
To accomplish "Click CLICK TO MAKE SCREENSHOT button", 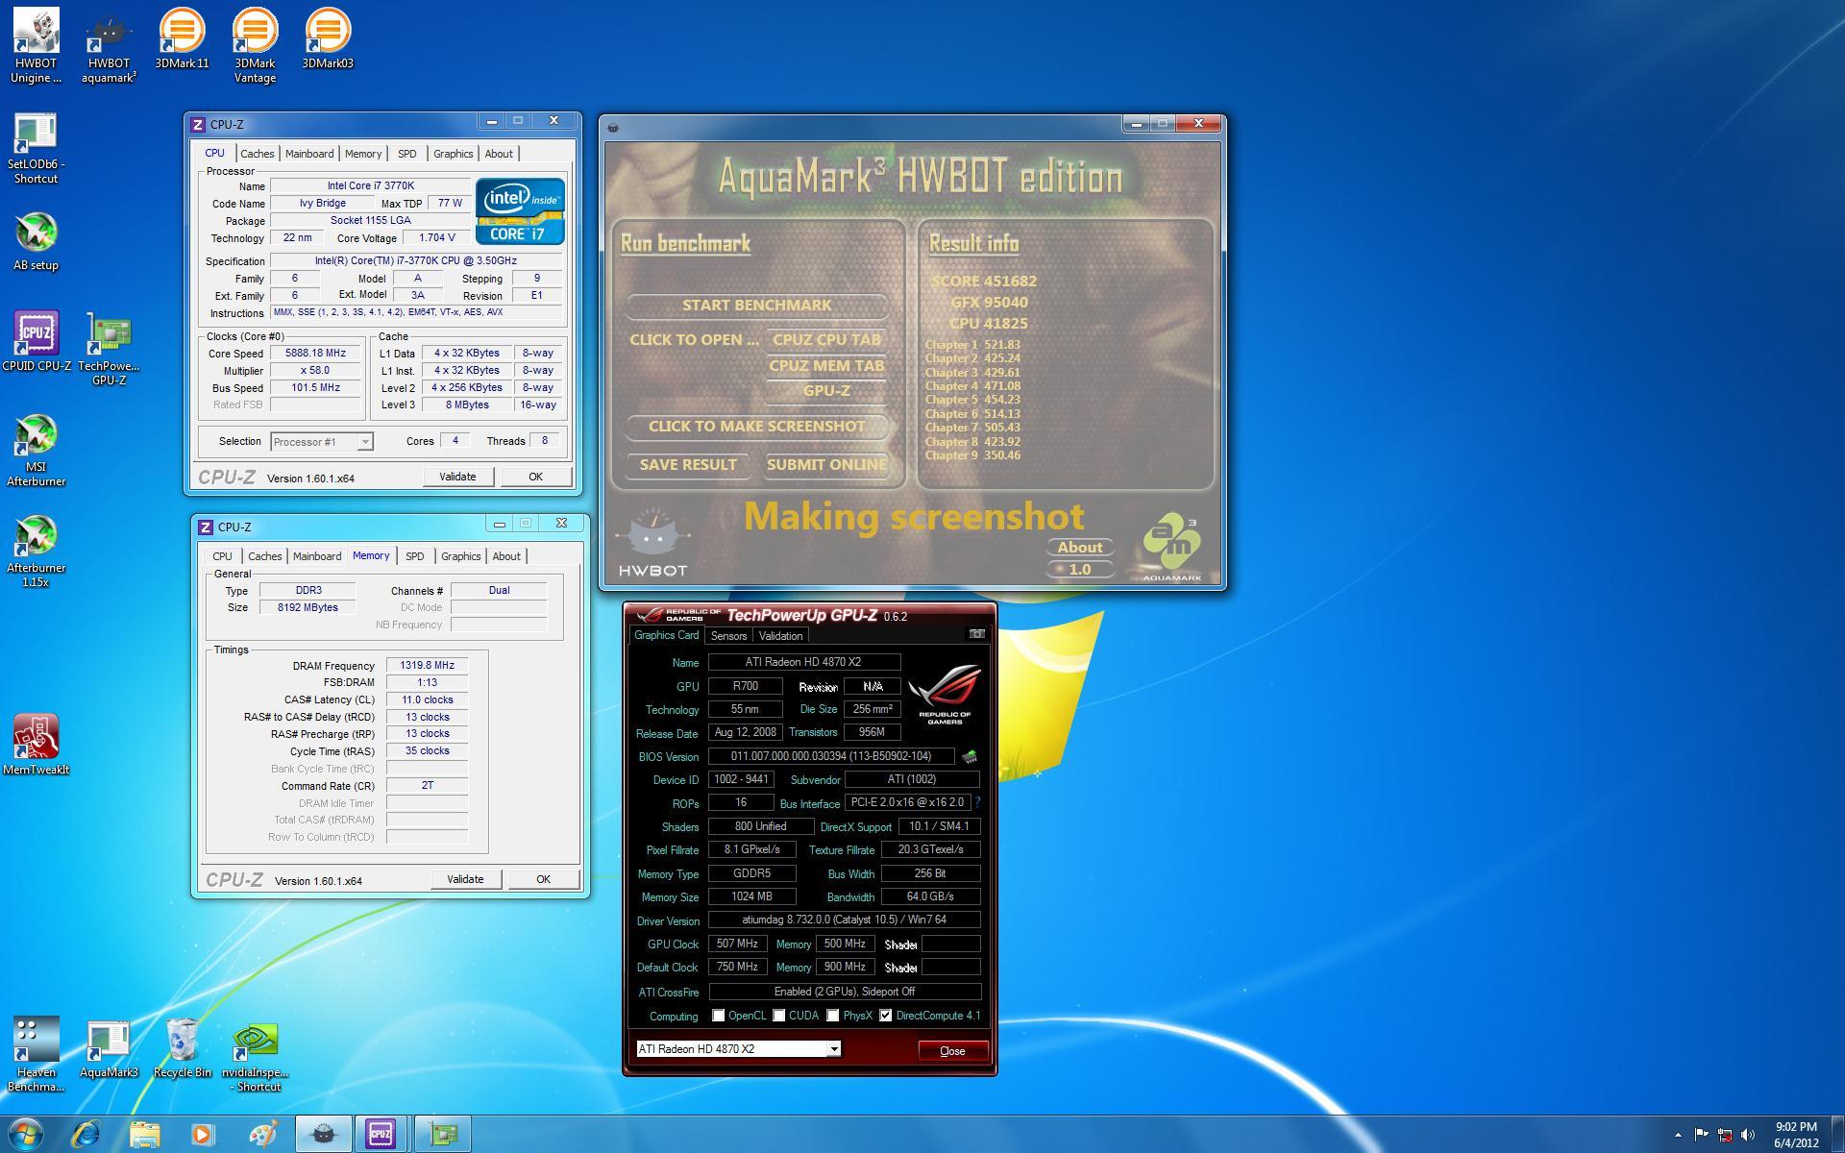I will coord(756,427).
